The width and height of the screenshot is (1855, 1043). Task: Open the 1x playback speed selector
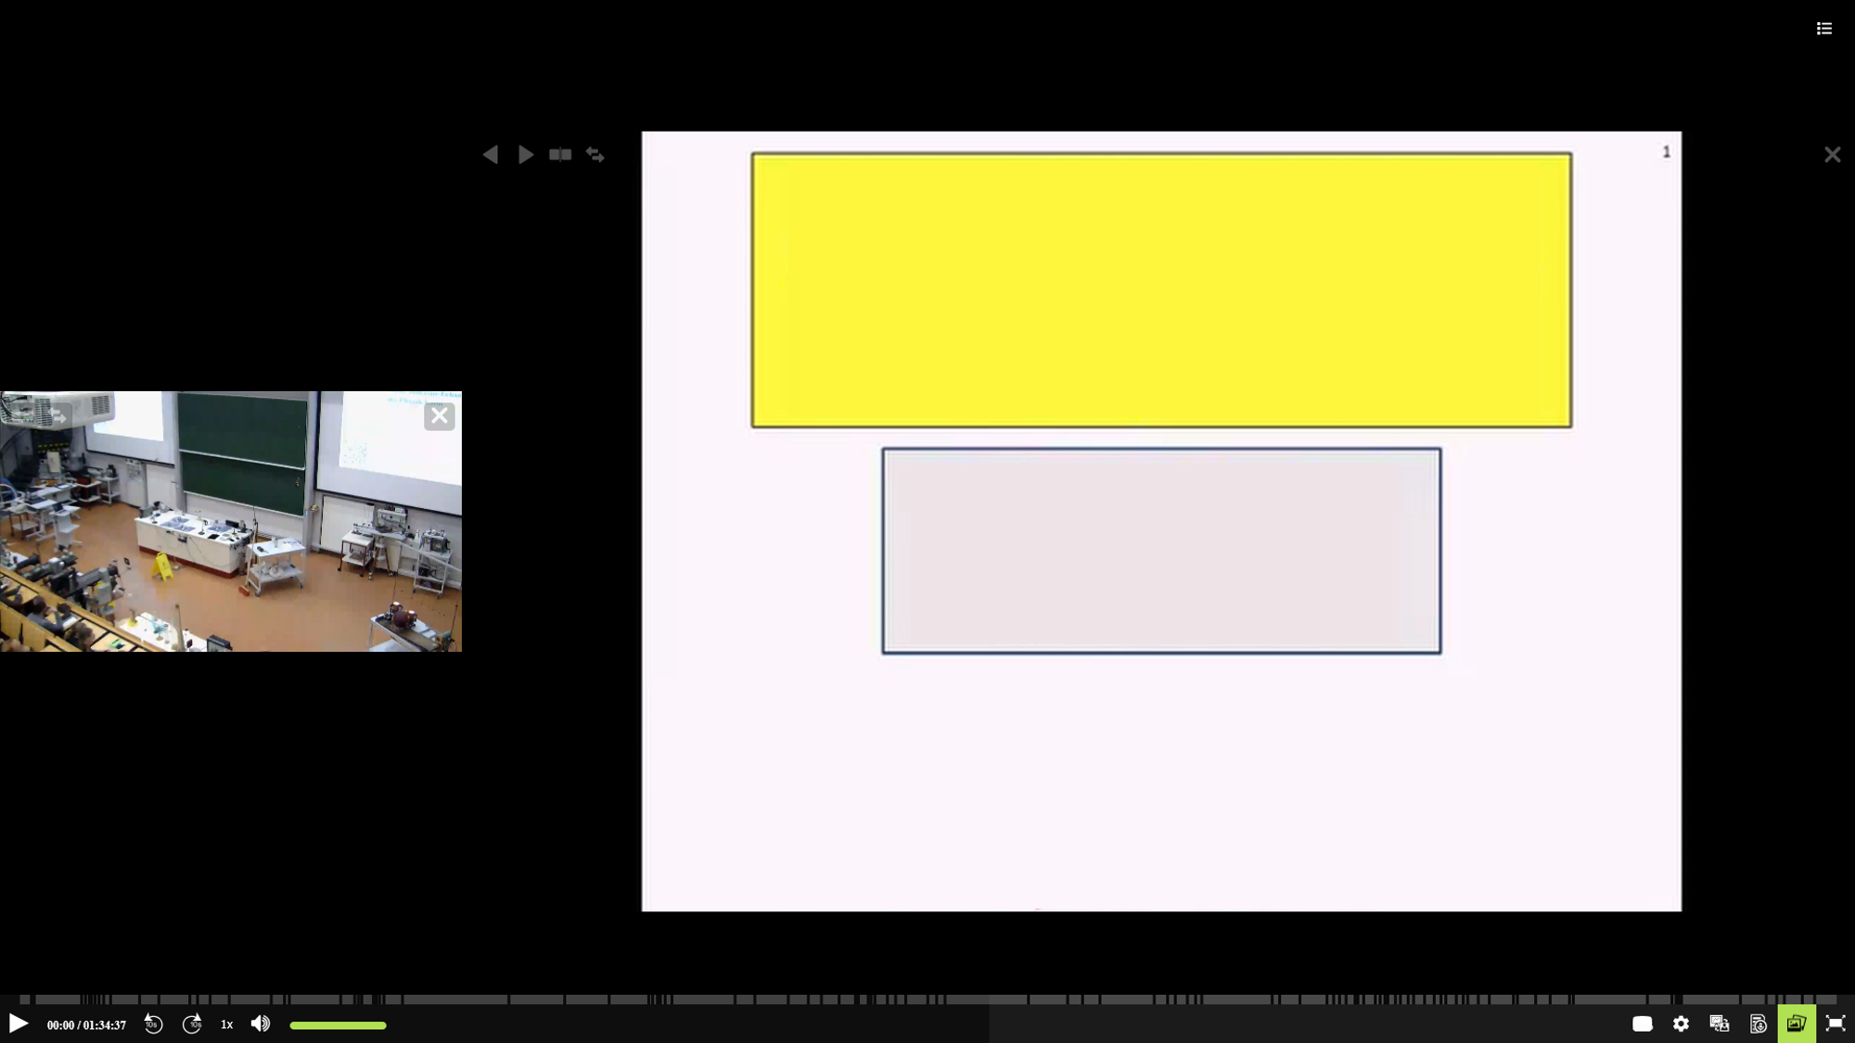pos(226,1024)
